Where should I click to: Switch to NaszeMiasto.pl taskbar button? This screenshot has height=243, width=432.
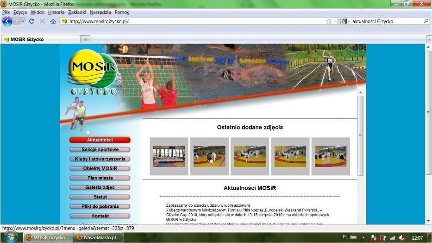(x=98, y=237)
